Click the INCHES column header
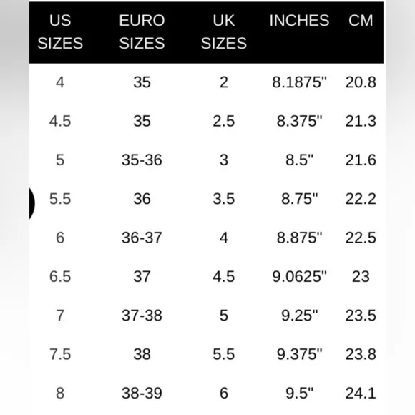This screenshot has width=415, height=415. (299, 20)
